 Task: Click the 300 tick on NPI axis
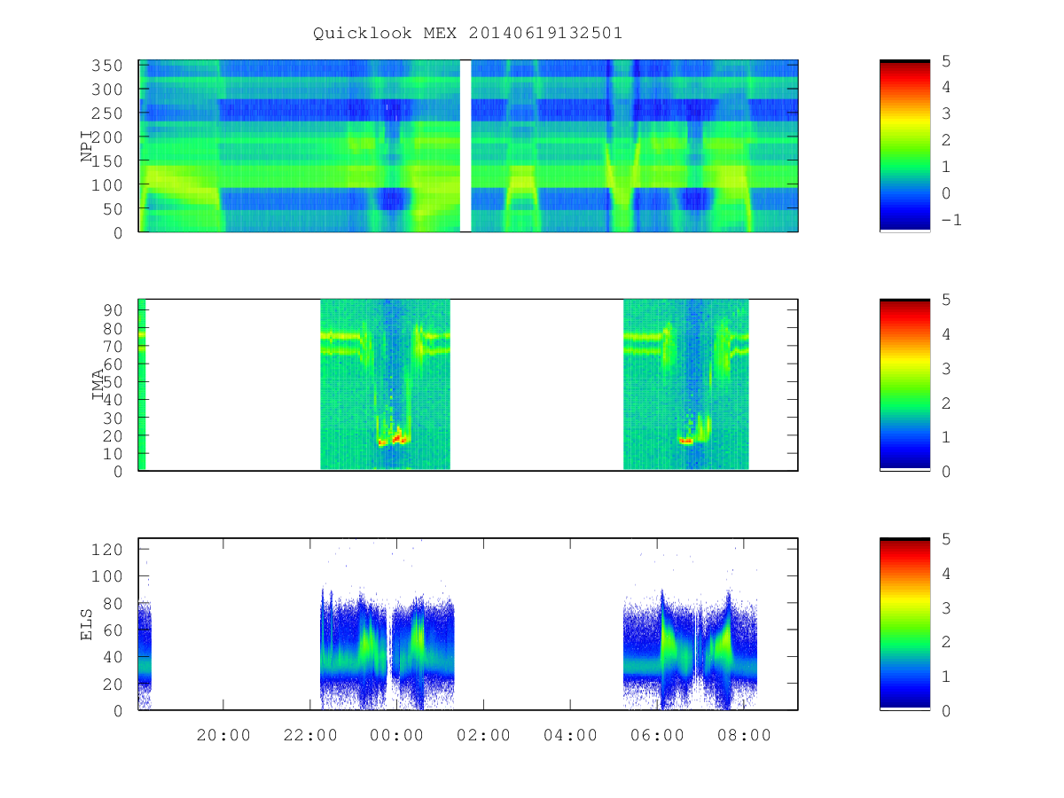[109, 89]
